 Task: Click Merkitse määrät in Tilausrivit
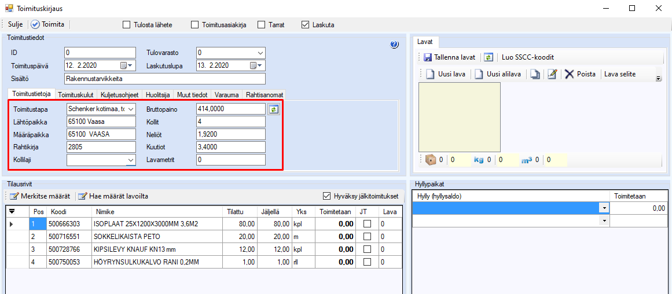click(x=41, y=196)
